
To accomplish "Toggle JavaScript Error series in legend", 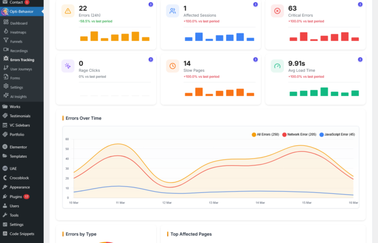I will click(337, 134).
